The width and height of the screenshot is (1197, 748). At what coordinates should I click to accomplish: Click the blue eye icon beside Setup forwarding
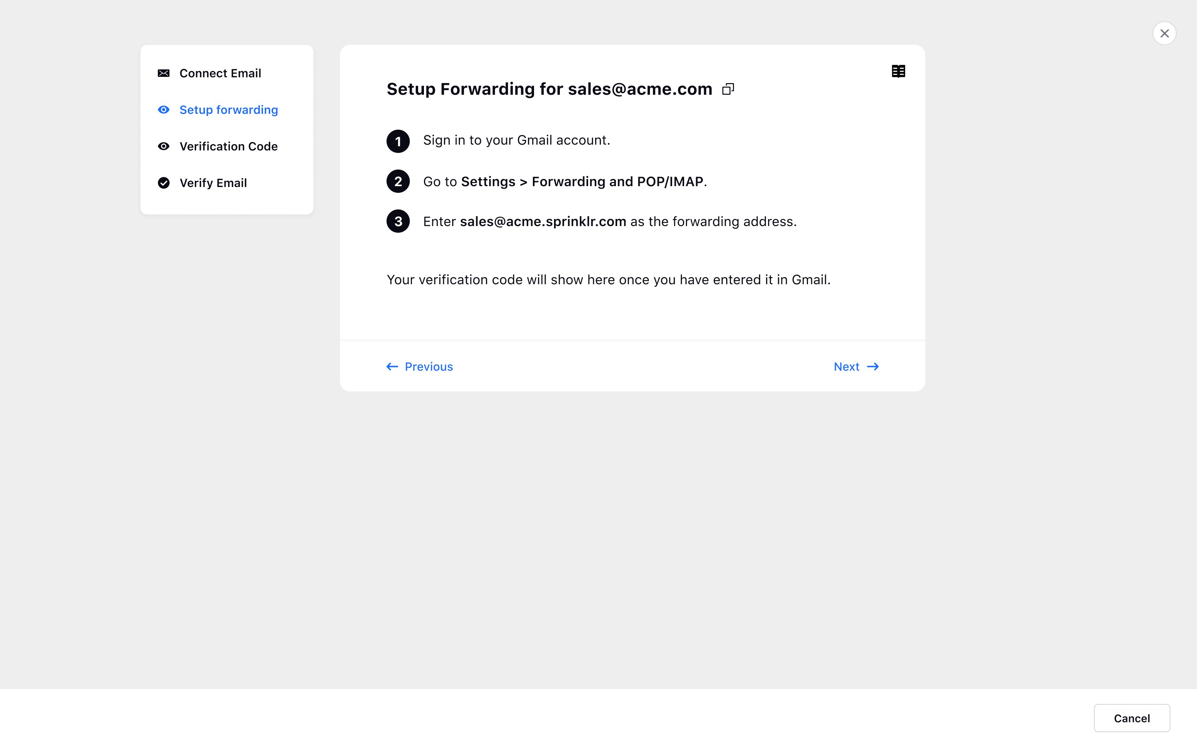(x=164, y=110)
